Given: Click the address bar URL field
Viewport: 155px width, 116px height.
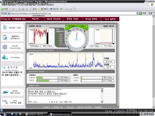Looking at the screenshot, I should click(72, 13).
